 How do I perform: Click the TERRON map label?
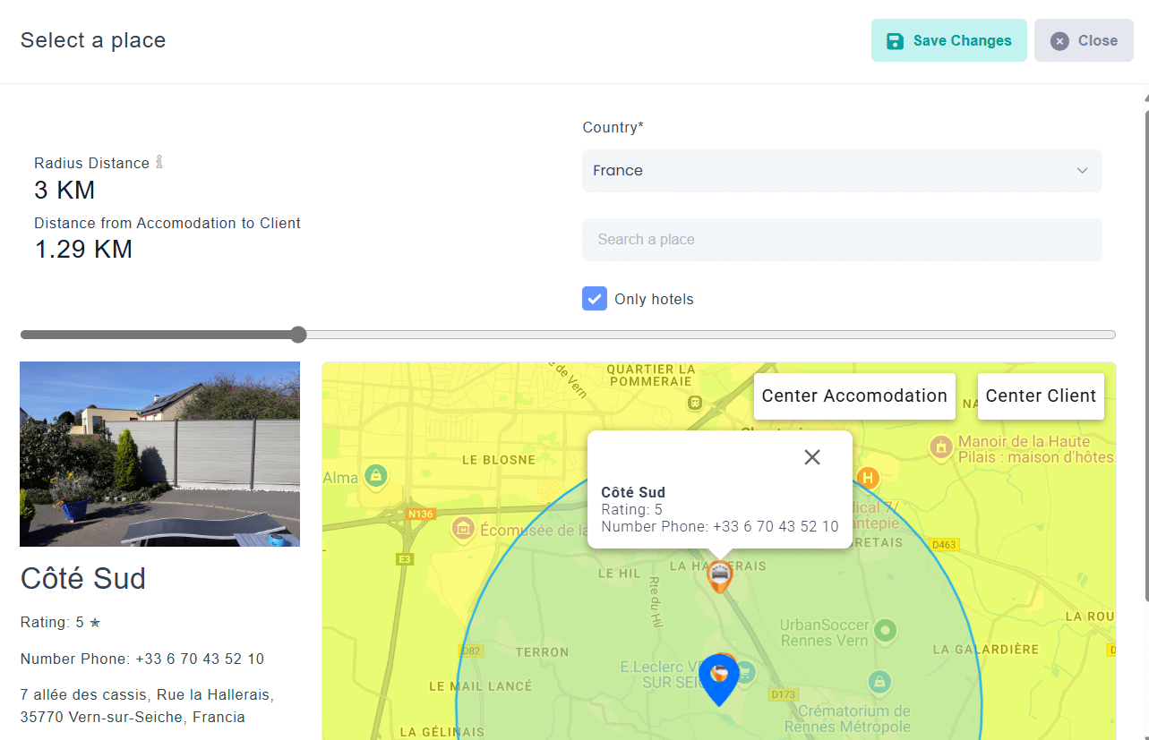(542, 652)
